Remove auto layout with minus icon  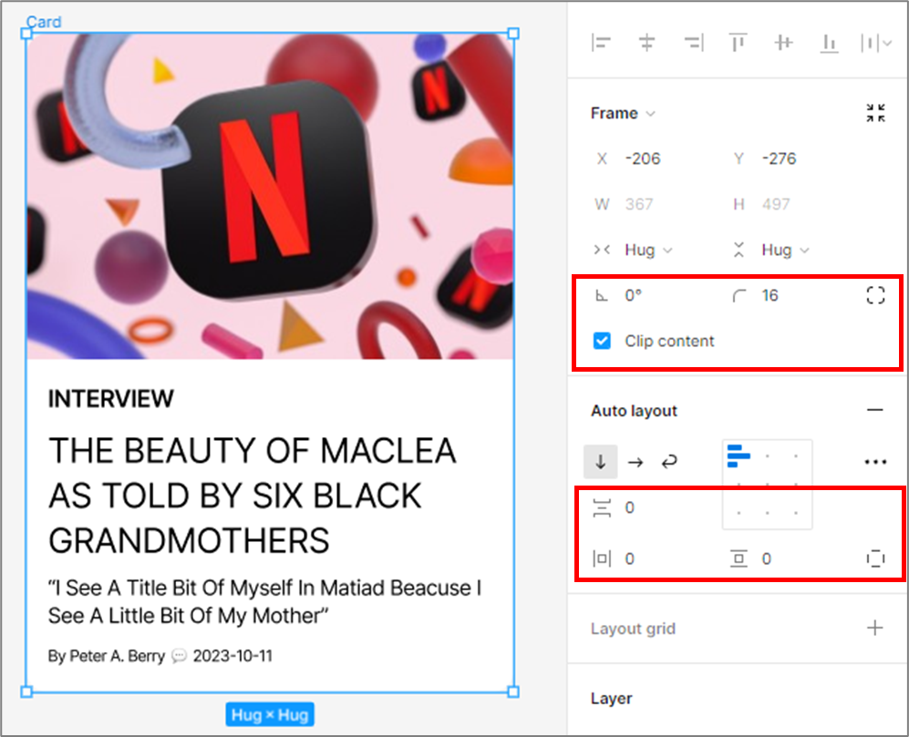click(x=874, y=410)
